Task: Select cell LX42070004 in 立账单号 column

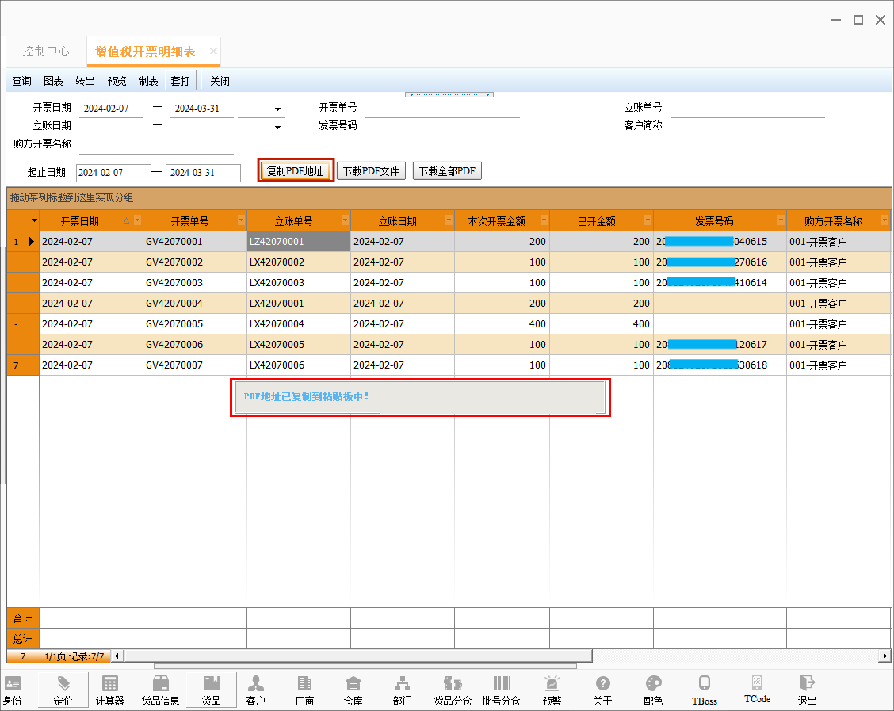Action: pos(299,324)
